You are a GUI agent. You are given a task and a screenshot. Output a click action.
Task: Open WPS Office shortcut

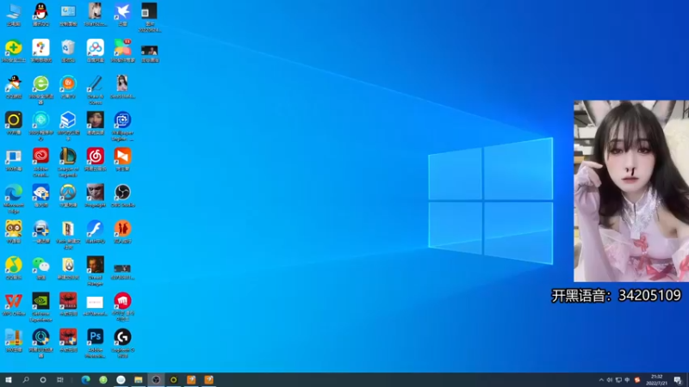pos(14,304)
